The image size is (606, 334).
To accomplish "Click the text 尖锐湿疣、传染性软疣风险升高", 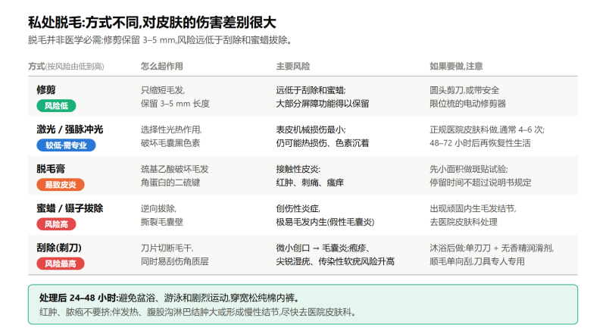I will click(x=335, y=261).
